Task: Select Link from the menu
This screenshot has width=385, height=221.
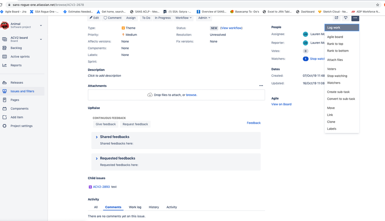Action: (341, 115)
